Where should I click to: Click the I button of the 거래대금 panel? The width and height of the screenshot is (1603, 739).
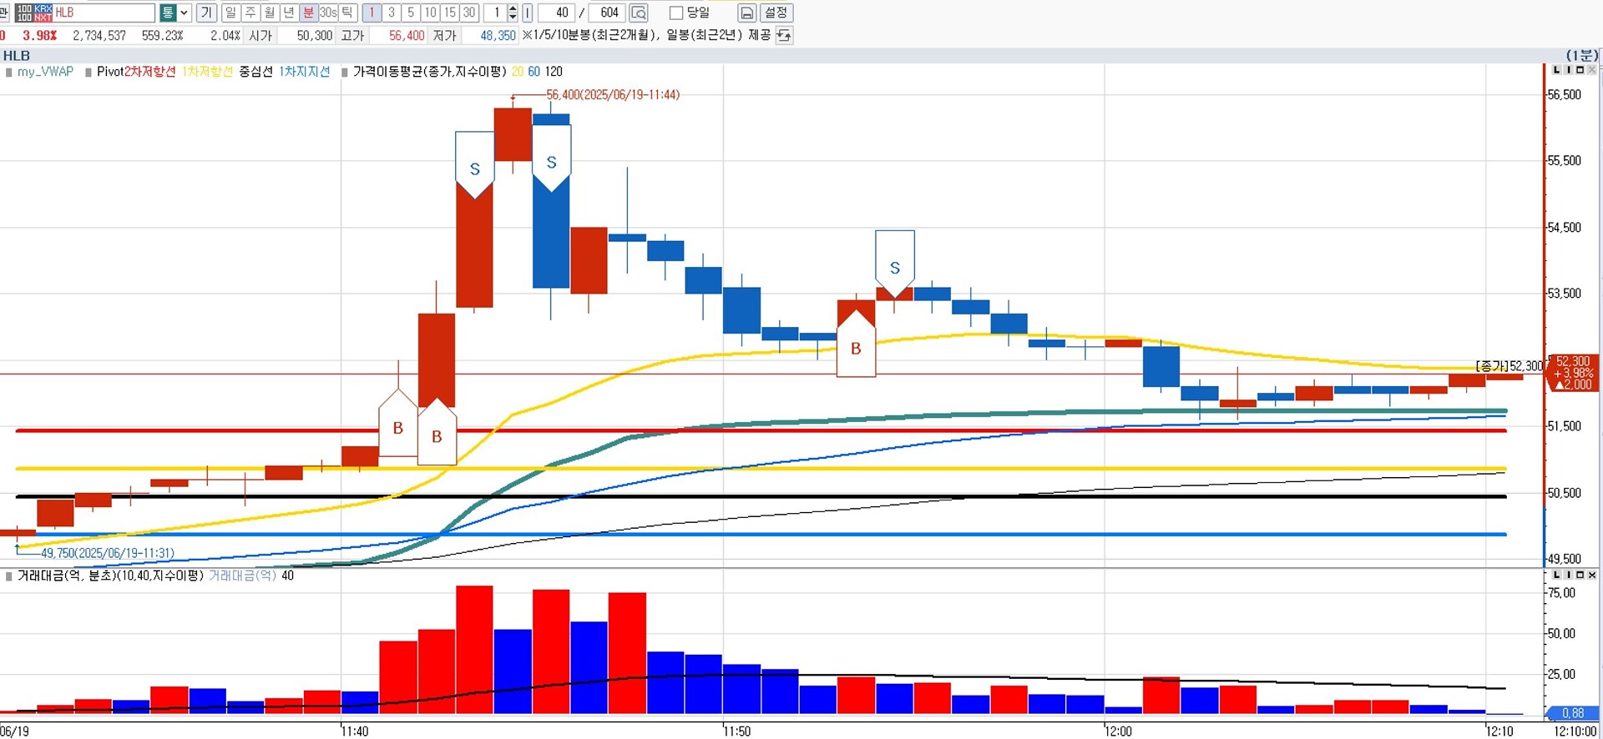tap(1568, 576)
